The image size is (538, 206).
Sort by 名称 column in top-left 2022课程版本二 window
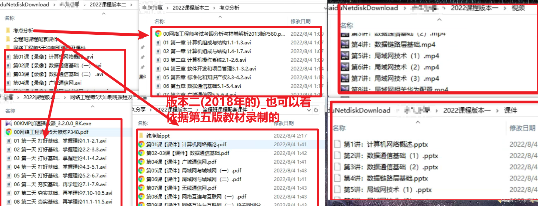click(9, 18)
